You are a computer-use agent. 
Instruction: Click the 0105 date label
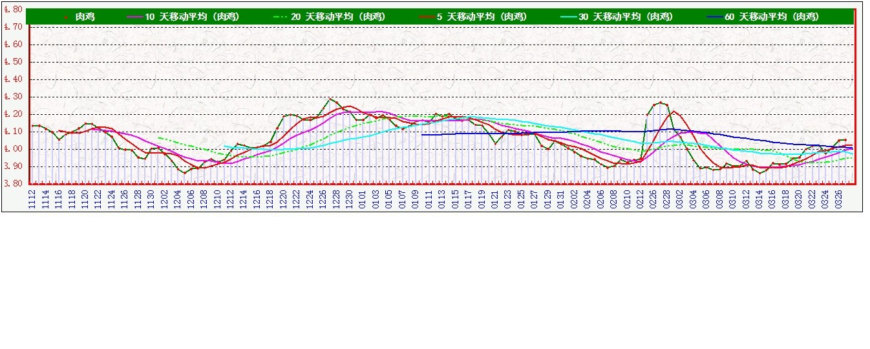(x=389, y=198)
